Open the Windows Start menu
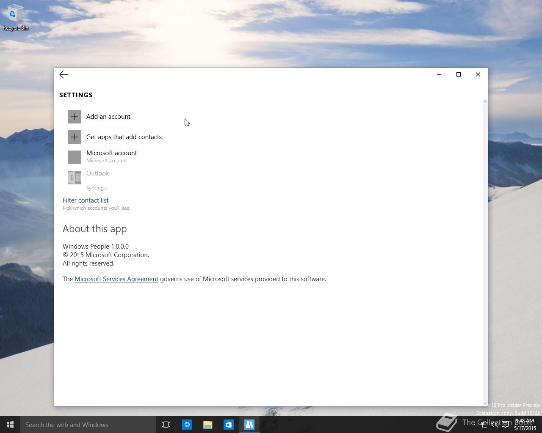This screenshot has width=542, height=433. click(x=10, y=425)
